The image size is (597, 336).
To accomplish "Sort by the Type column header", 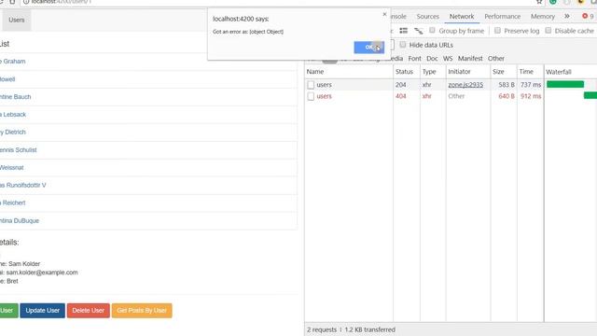I will [433, 72].
